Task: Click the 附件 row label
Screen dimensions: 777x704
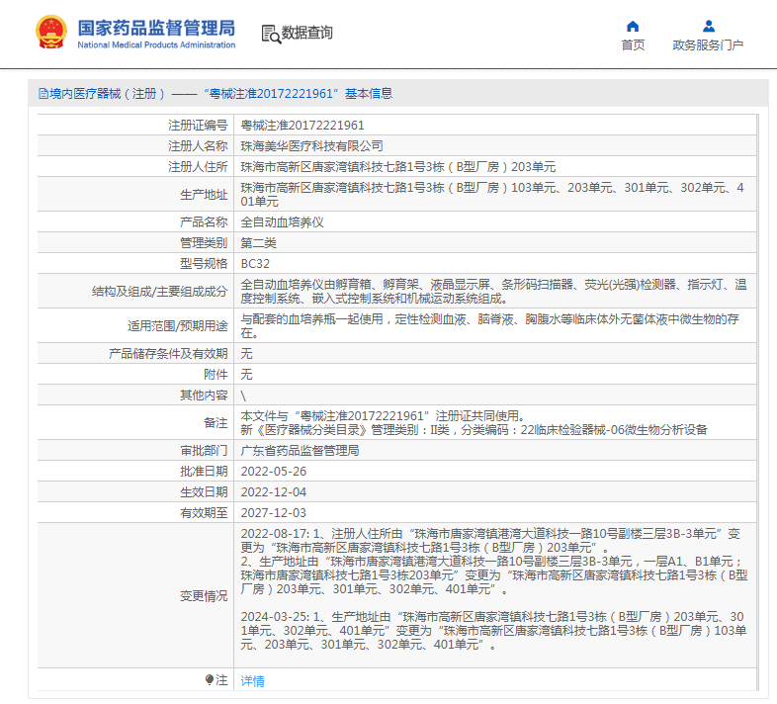Action: tap(216, 375)
